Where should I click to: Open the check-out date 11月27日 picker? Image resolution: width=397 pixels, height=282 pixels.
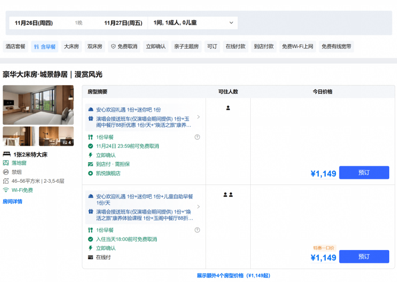click(123, 23)
